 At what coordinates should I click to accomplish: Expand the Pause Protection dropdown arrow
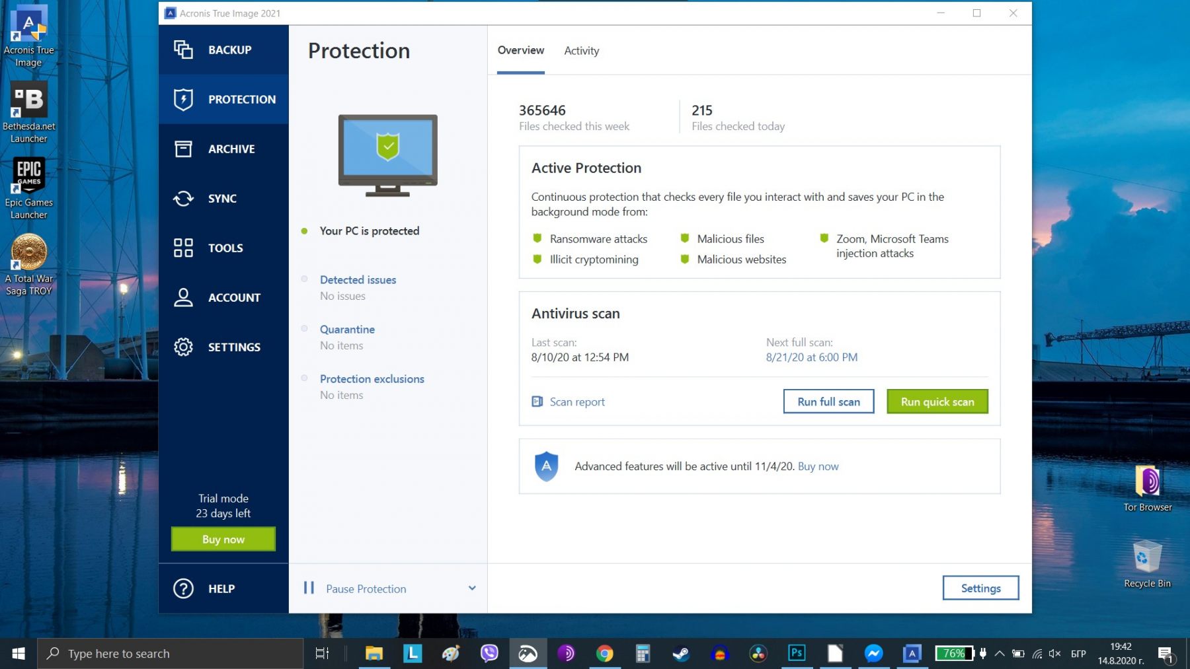472,588
